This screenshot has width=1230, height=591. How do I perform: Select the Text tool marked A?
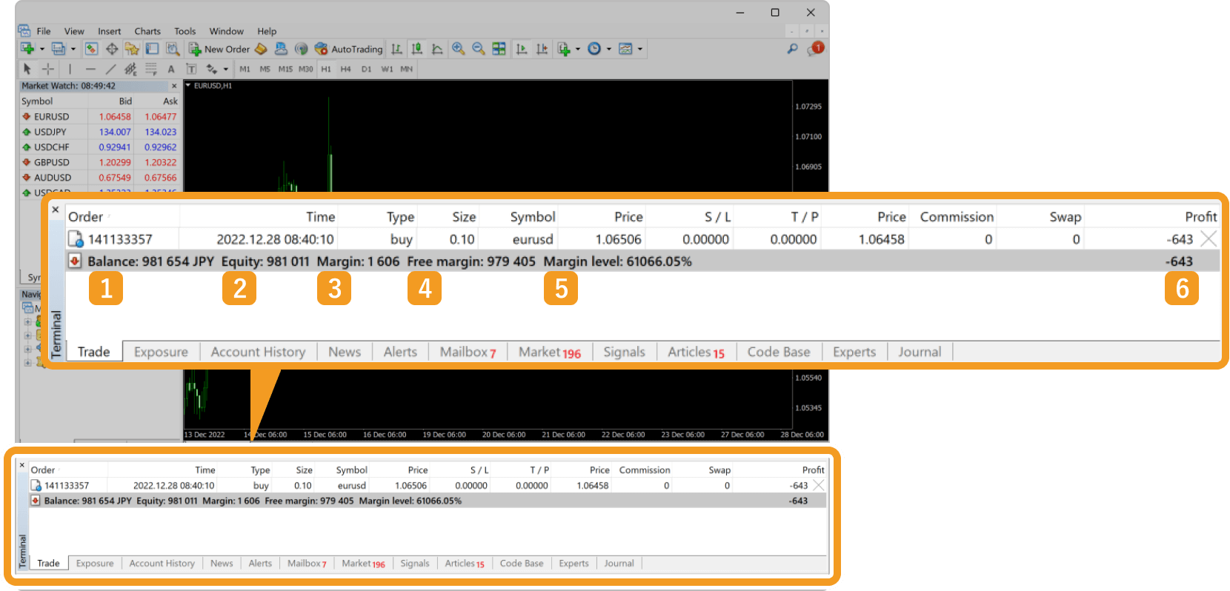point(171,69)
